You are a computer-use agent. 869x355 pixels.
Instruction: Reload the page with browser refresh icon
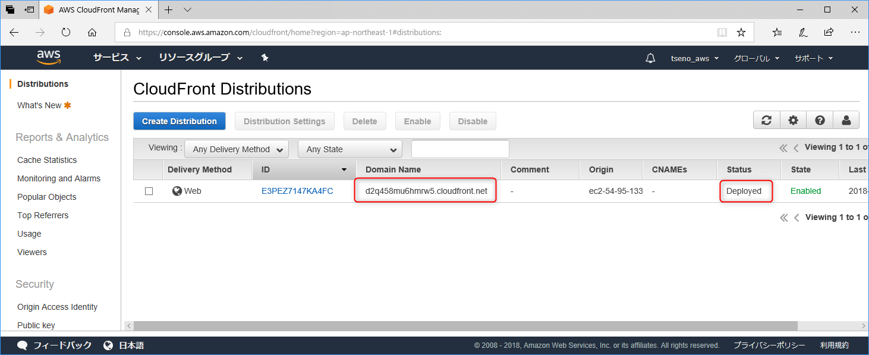tap(66, 32)
